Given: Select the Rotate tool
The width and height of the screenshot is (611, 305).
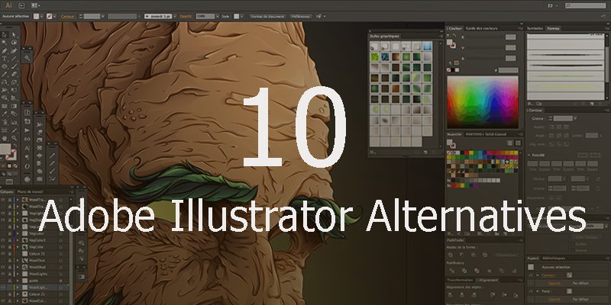Looking at the screenshot, I should [5, 82].
